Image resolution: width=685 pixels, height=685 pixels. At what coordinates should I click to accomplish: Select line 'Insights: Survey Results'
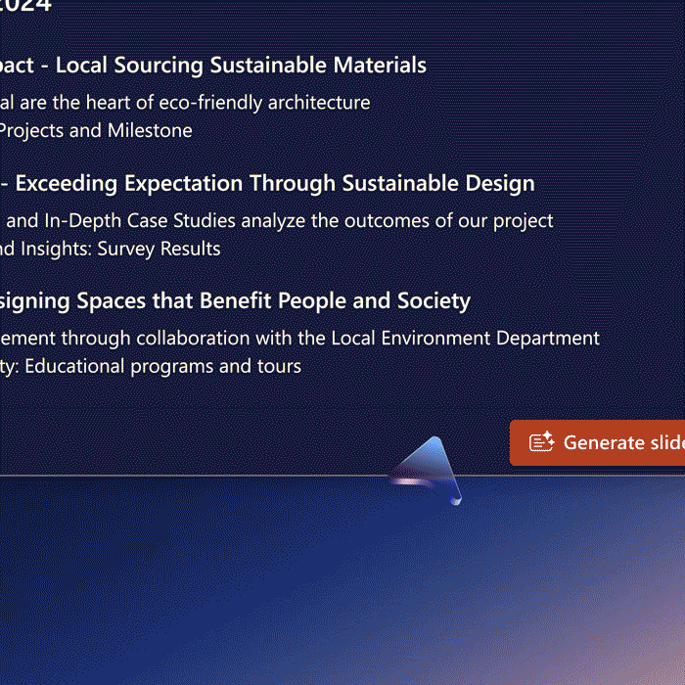click(120, 249)
